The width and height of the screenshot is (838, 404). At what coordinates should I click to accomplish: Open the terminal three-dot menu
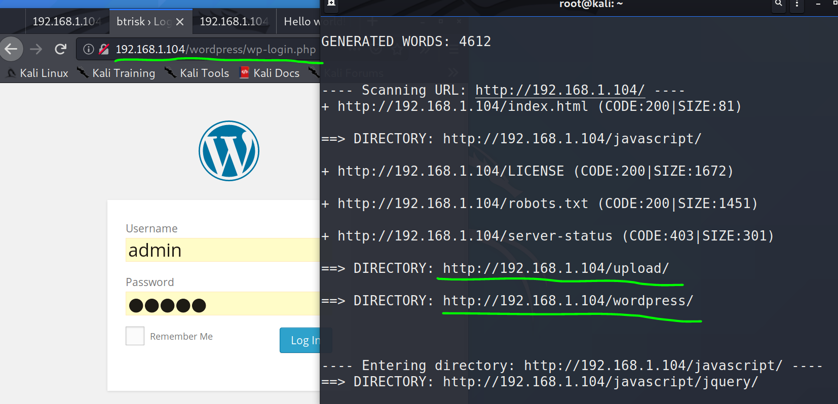(x=797, y=4)
